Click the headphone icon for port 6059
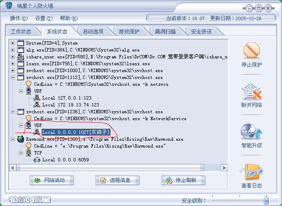 pos(37,160)
